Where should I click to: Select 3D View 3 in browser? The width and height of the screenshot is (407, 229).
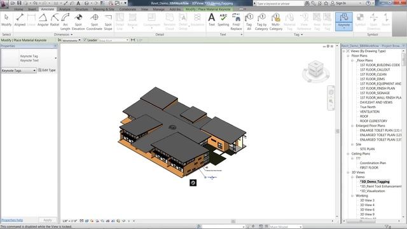367,200
